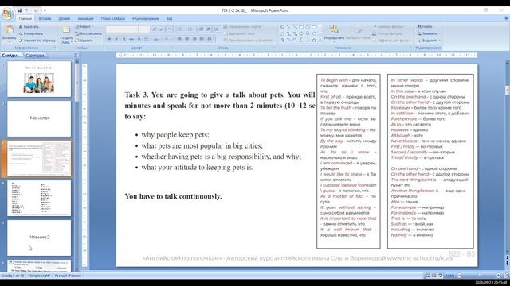Go to next slide with editor scroll arrow
The width and height of the screenshot is (510, 286).
507,263
